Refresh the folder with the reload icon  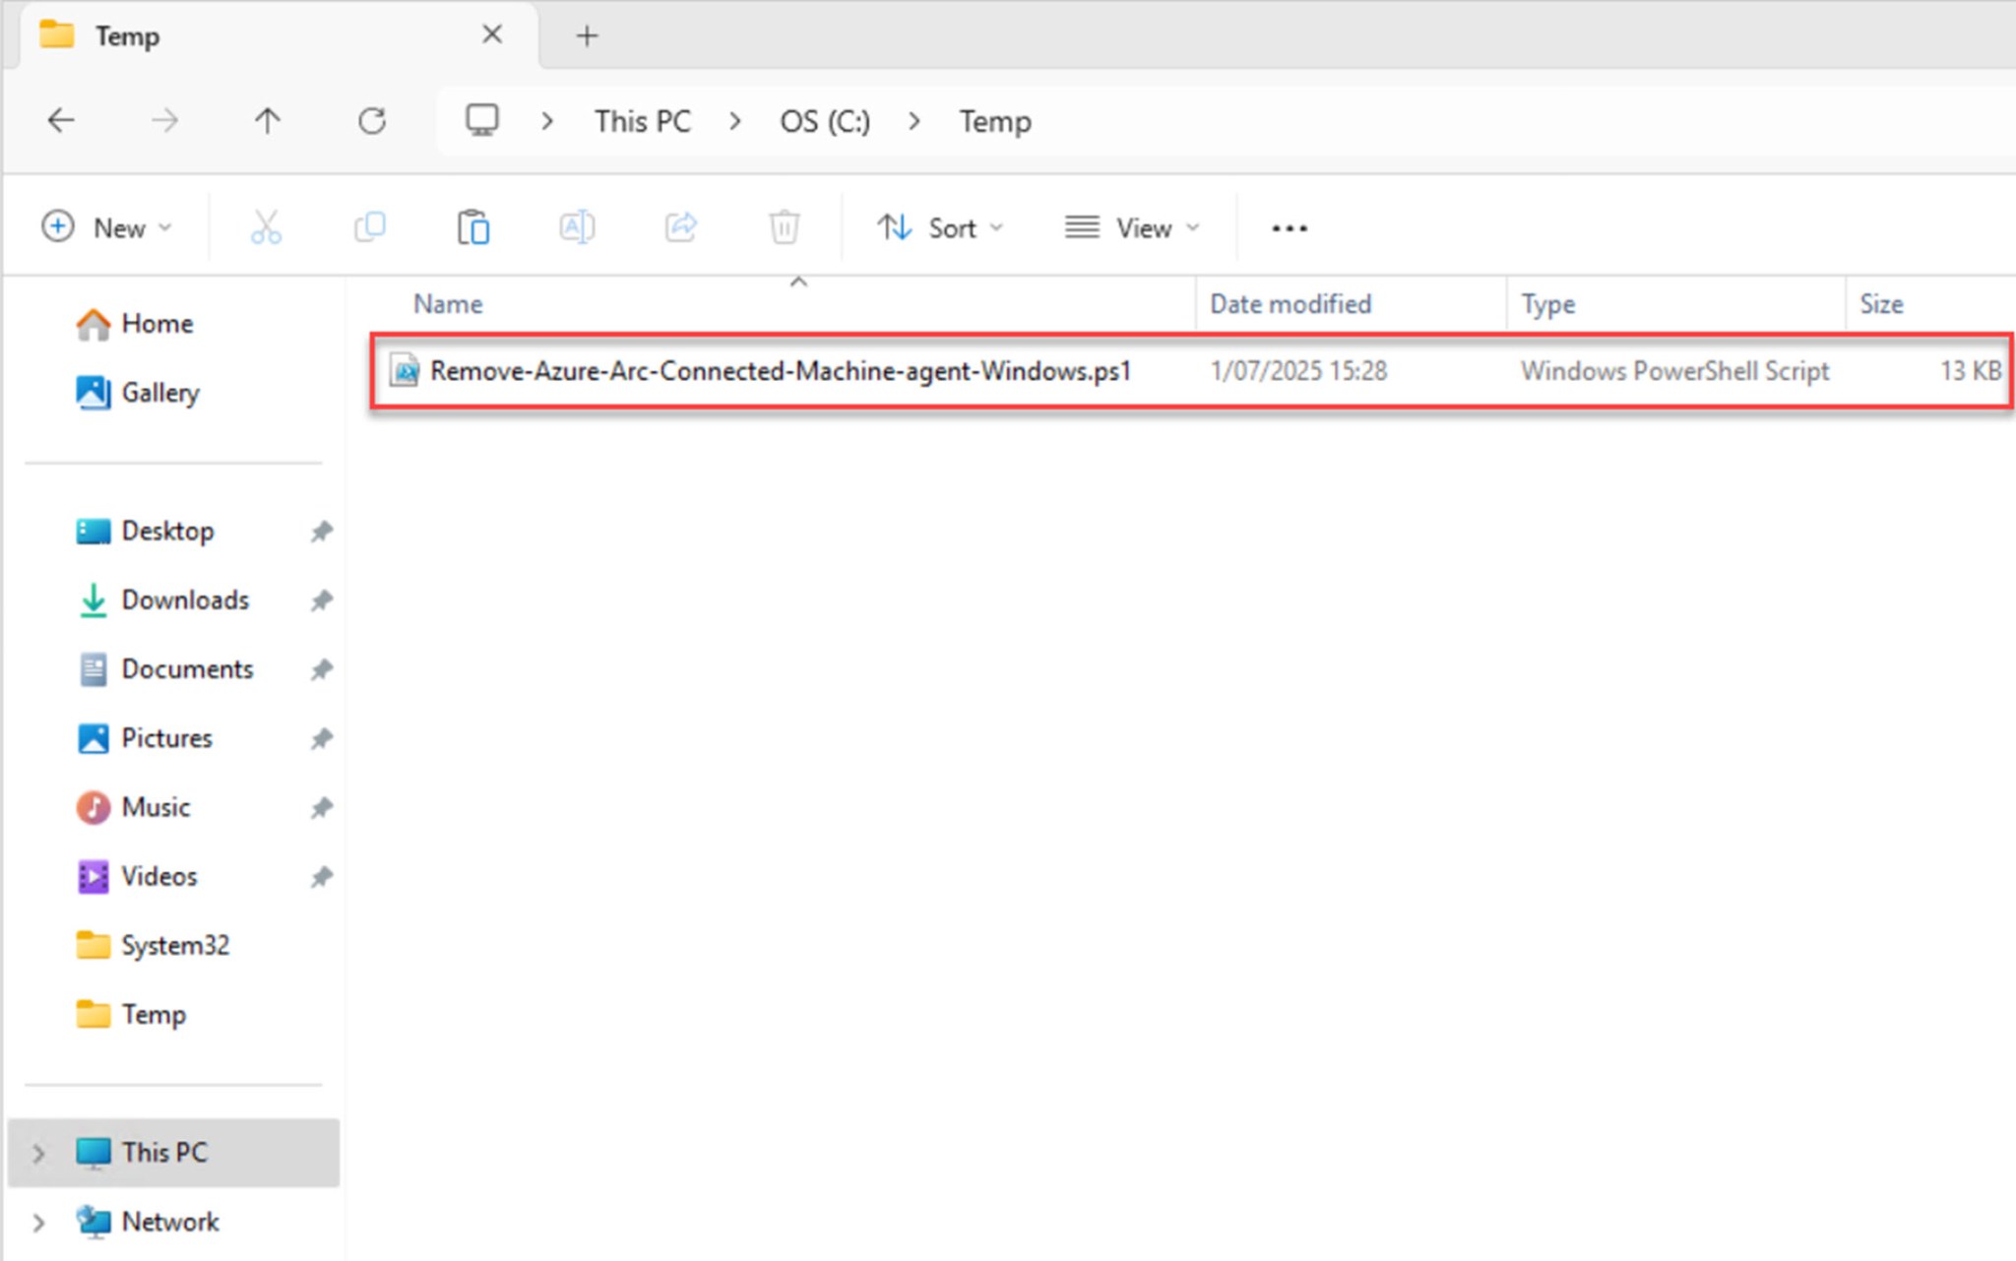point(371,121)
